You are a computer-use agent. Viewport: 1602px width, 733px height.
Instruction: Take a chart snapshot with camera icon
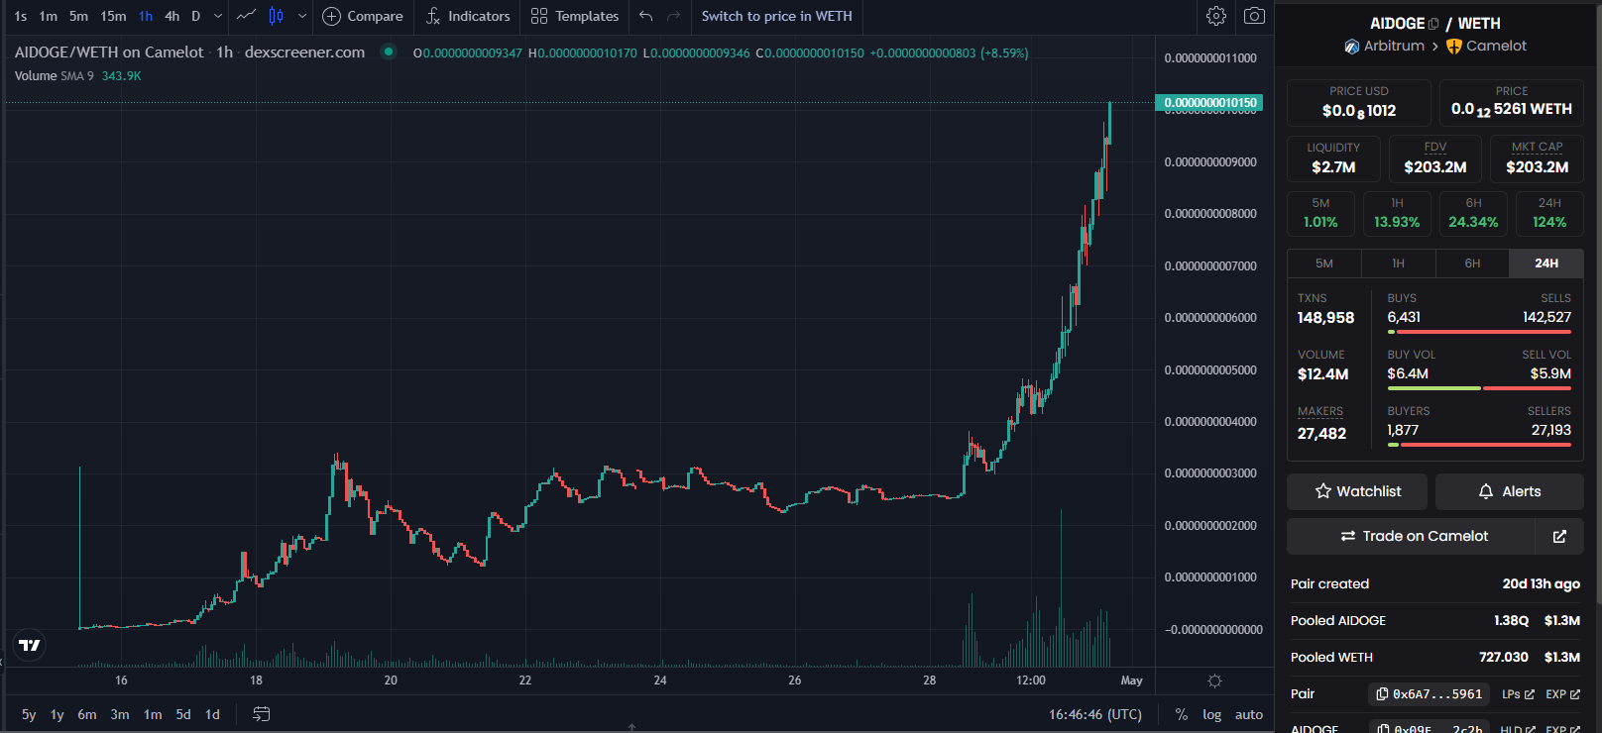coord(1254,16)
